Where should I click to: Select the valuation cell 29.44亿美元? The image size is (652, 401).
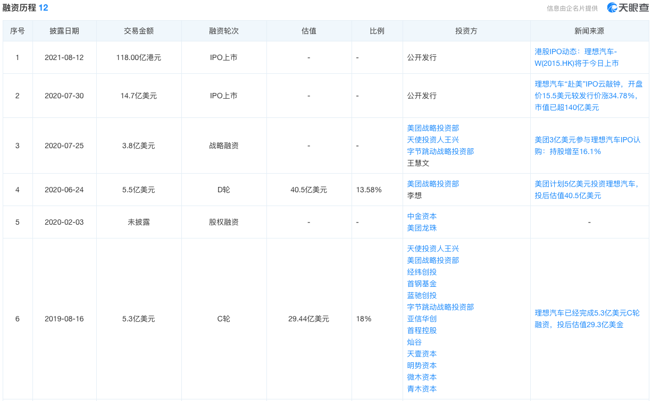tap(309, 319)
